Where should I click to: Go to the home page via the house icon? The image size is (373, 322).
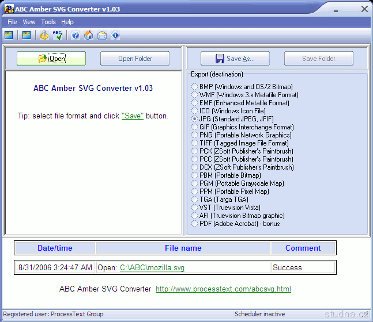(x=89, y=35)
